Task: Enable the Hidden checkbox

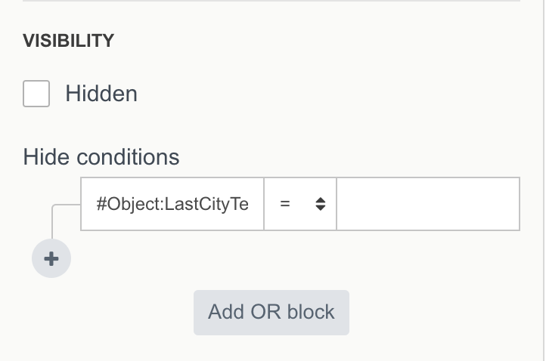Action: click(x=36, y=94)
